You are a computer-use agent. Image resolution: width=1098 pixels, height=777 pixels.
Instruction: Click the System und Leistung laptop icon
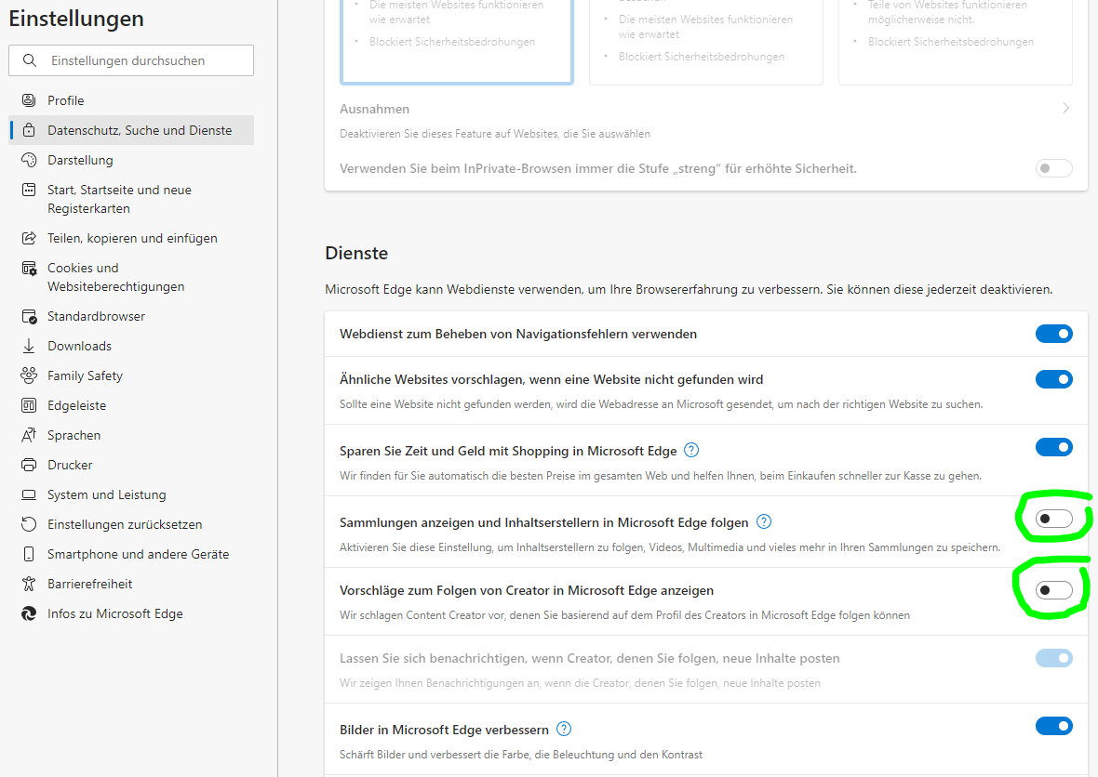pos(29,494)
